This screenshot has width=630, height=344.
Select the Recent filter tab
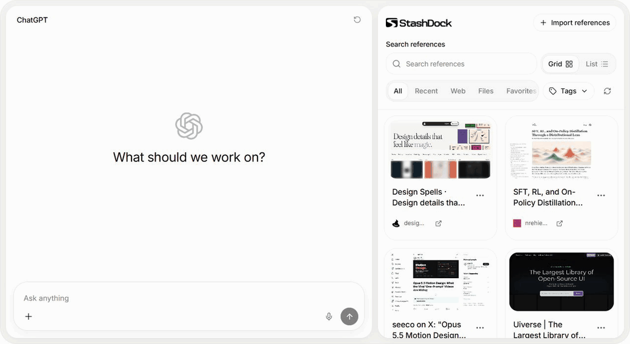pos(426,91)
